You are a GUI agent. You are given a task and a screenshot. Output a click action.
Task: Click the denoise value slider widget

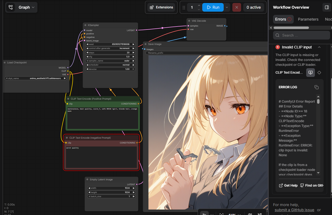click(110, 69)
